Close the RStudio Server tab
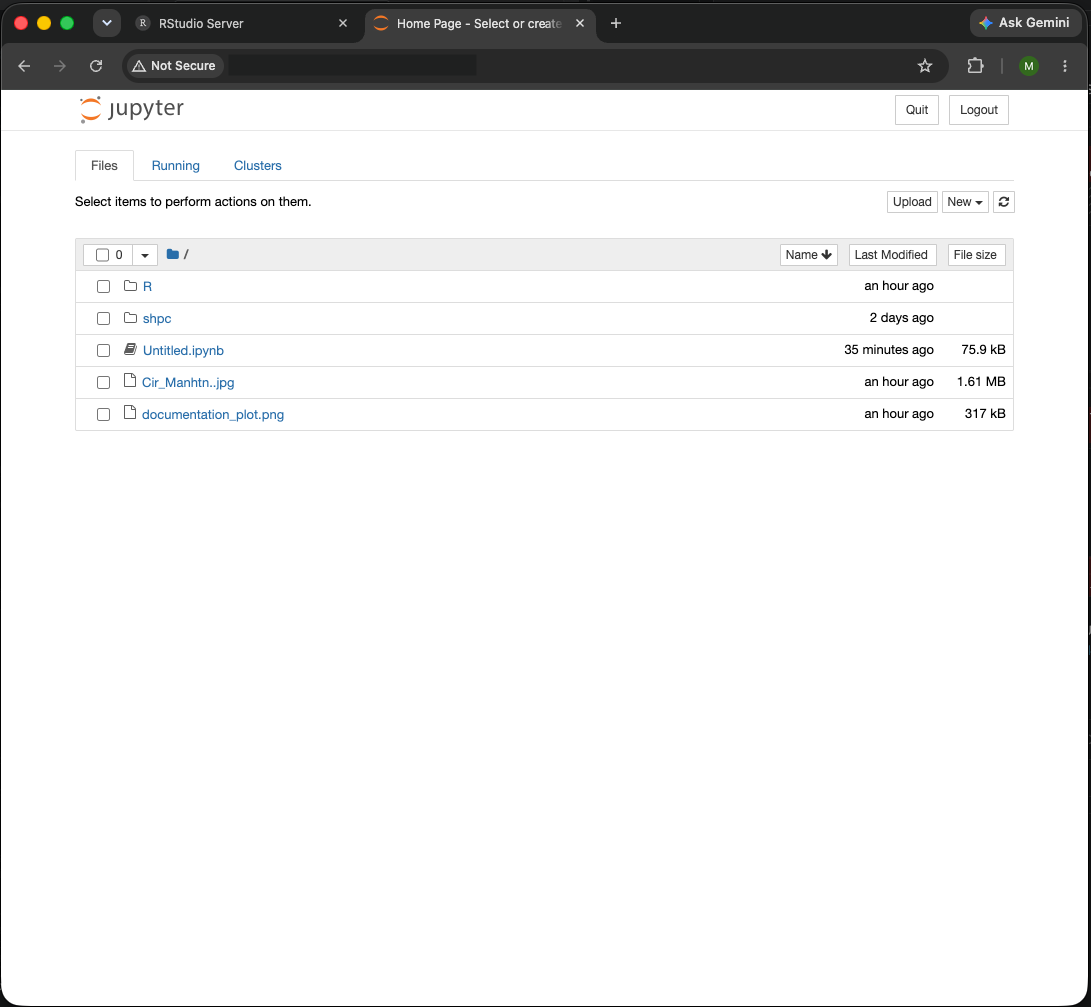This screenshot has height=1007, width=1091. coord(343,23)
